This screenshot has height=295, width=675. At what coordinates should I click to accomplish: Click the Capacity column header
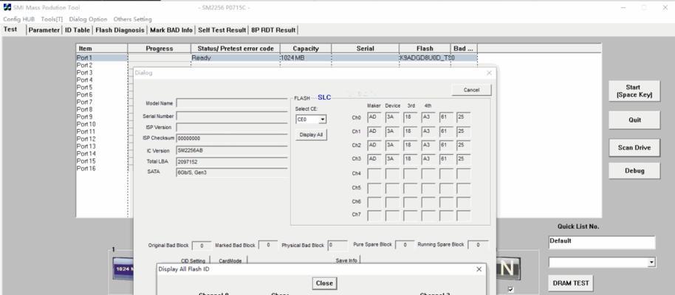306,49
